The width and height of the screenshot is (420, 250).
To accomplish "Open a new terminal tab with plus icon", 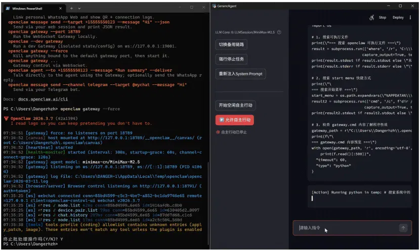I will (x=71, y=8).
